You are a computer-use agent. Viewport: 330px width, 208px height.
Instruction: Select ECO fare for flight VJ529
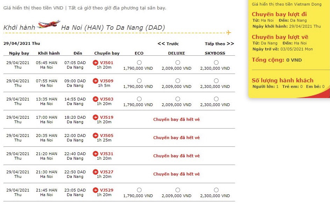tap(139, 190)
